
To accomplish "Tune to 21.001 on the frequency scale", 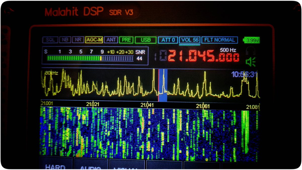I will tap(47, 103).
